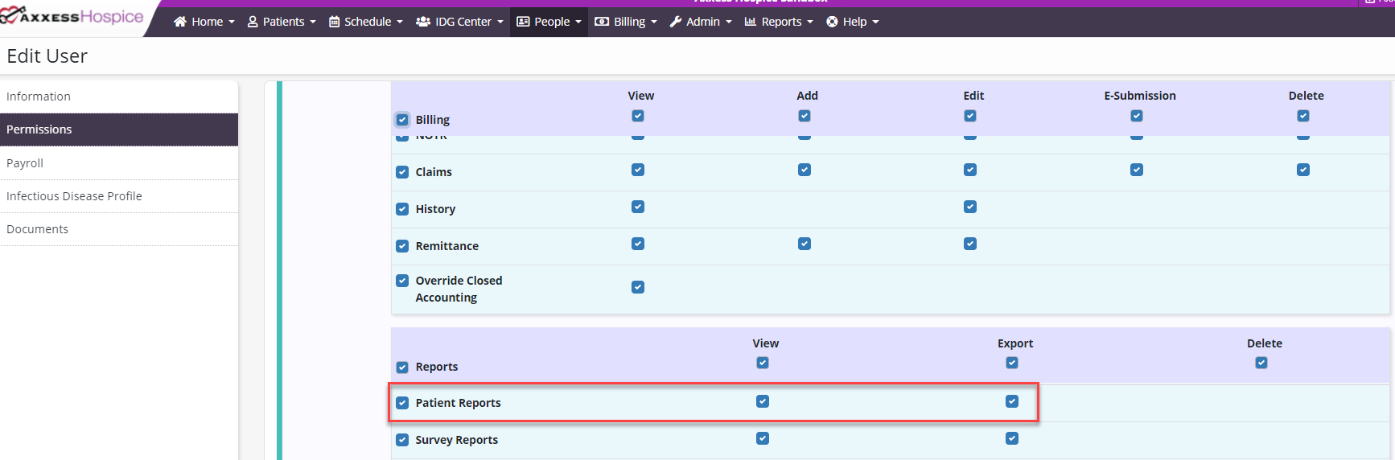
Task: Expand the Home menu caret
Action: coord(232,22)
